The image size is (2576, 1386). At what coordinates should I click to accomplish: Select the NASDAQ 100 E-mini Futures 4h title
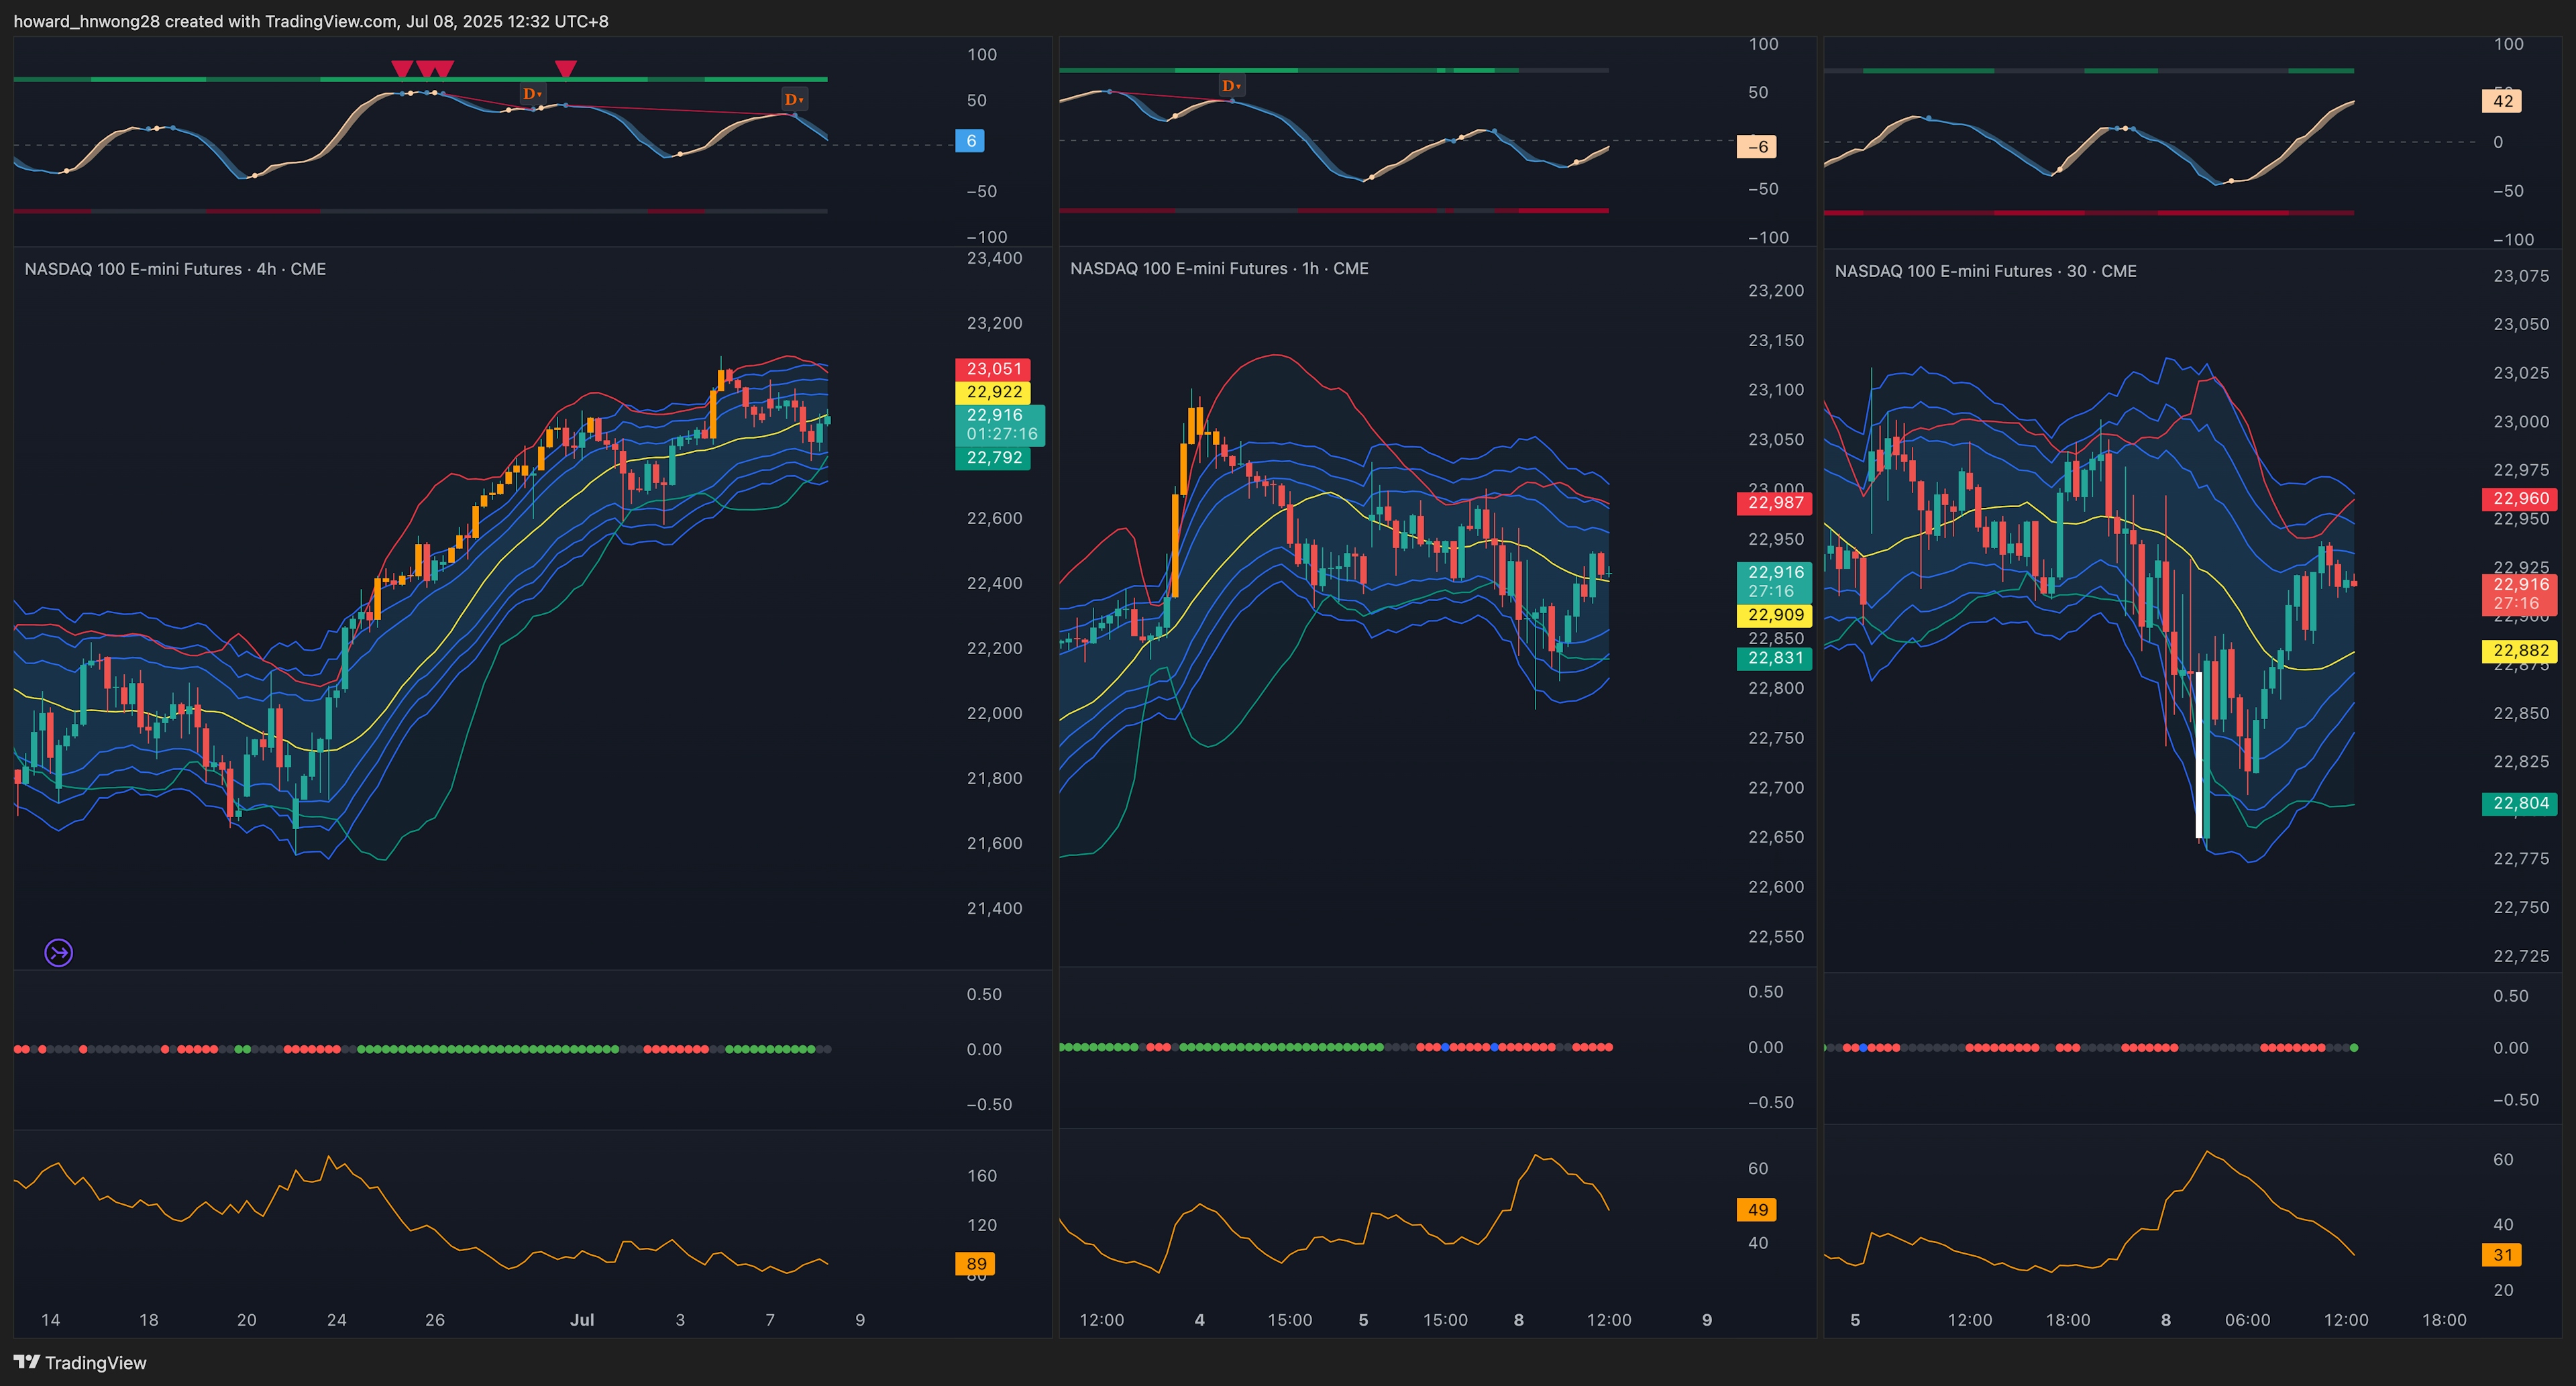[175, 269]
